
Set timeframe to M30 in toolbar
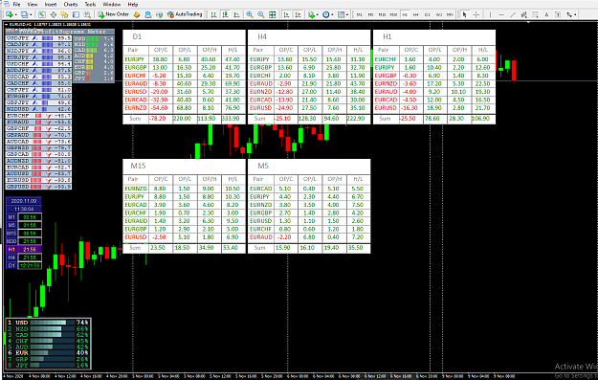[x=393, y=14]
